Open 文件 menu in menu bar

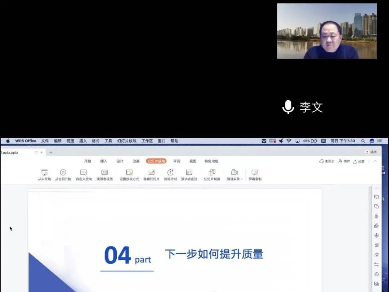click(x=45, y=141)
